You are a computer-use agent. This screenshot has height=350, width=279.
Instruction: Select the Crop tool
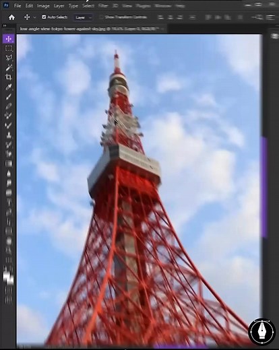coord(9,77)
